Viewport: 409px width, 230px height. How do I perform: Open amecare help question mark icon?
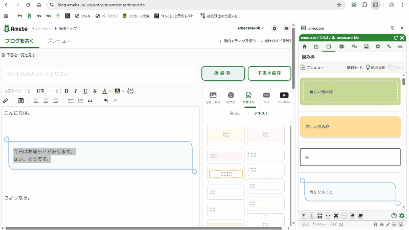(394, 216)
